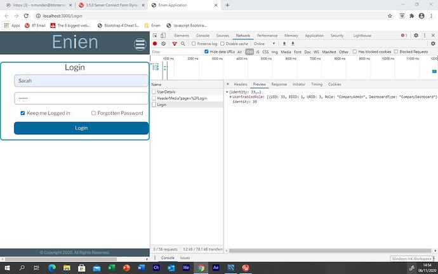The width and height of the screenshot is (438, 274).
Task: Toggle the network filter funnel icon
Action: click(175, 44)
